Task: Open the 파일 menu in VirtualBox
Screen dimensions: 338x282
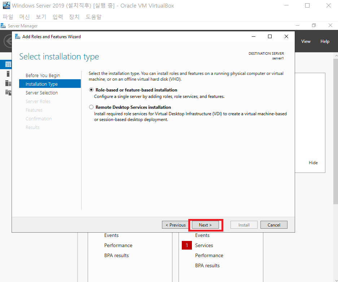Action: 8,17
